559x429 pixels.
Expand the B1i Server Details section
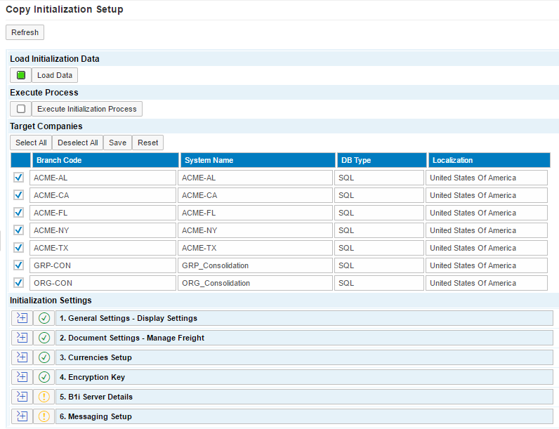click(x=22, y=397)
